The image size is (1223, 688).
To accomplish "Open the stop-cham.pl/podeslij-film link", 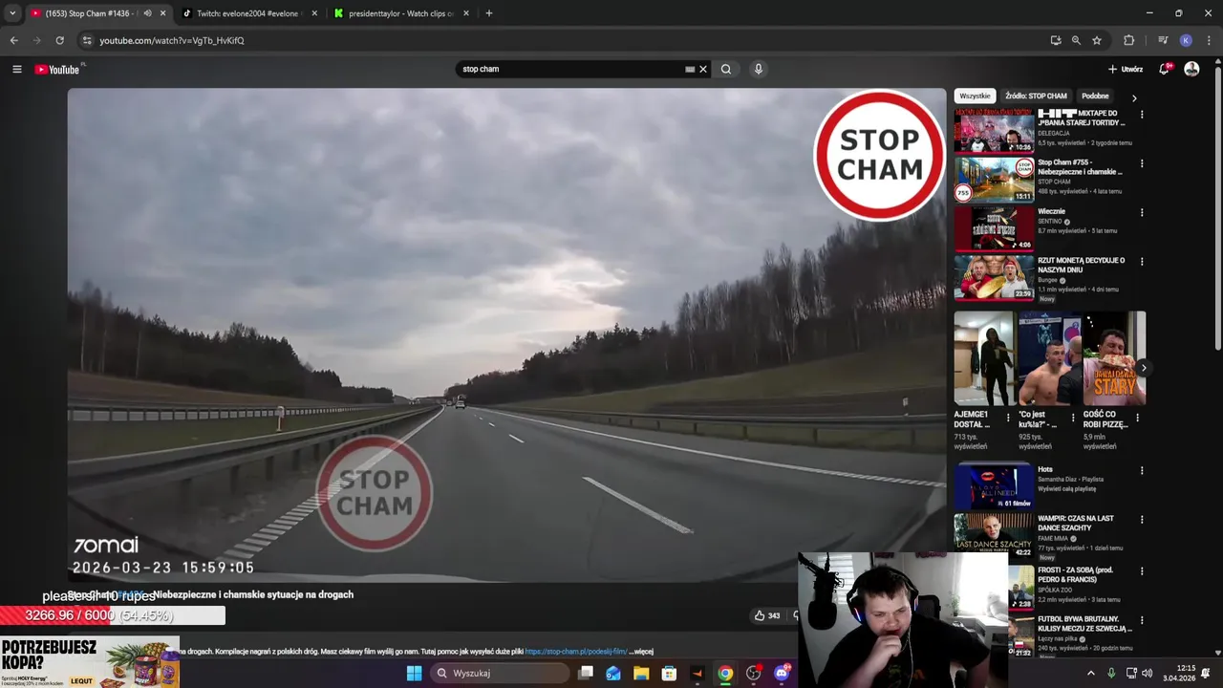I will tap(575, 652).
